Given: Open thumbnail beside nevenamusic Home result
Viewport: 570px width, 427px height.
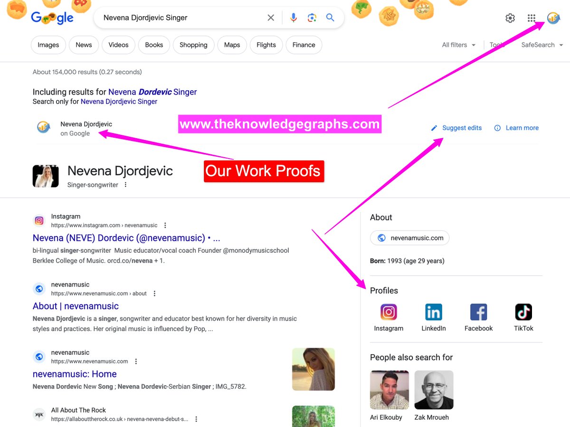Looking at the screenshot, I should click(x=313, y=370).
